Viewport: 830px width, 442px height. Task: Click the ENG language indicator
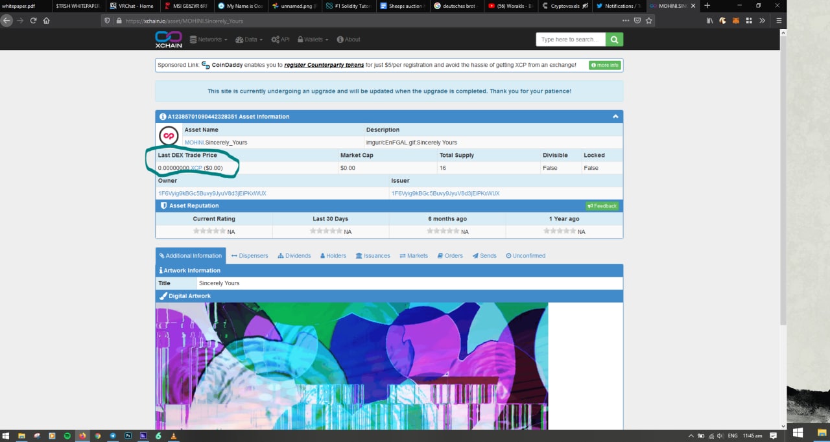(733, 436)
